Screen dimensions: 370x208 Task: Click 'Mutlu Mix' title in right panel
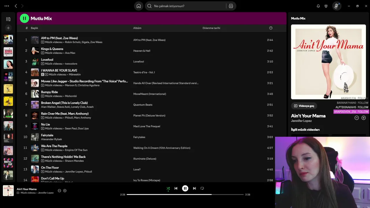pyautogui.click(x=298, y=18)
